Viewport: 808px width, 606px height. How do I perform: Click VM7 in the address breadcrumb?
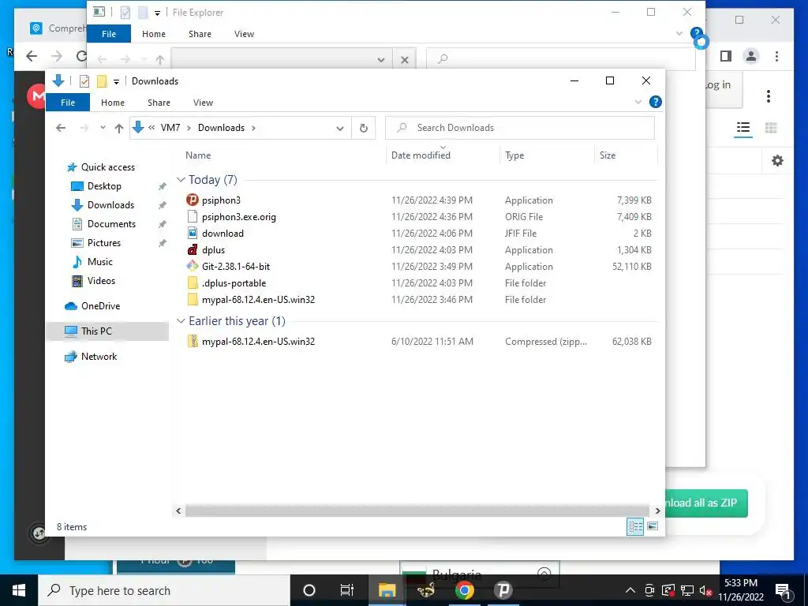pyautogui.click(x=170, y=128)
